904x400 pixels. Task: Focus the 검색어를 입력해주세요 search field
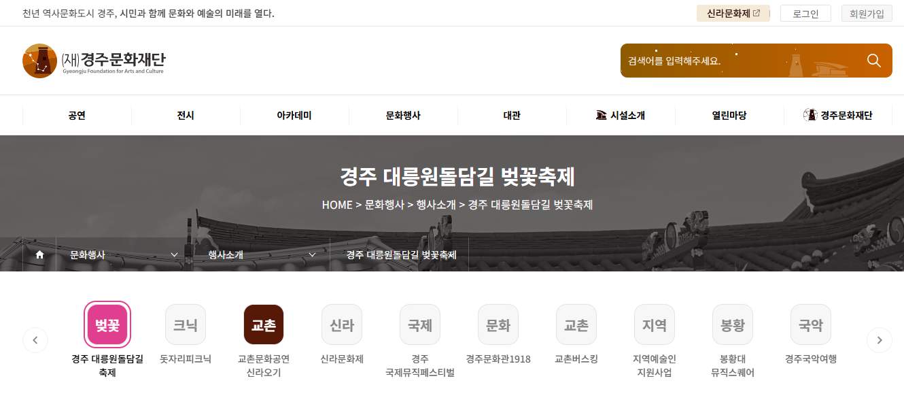point(741,61)
